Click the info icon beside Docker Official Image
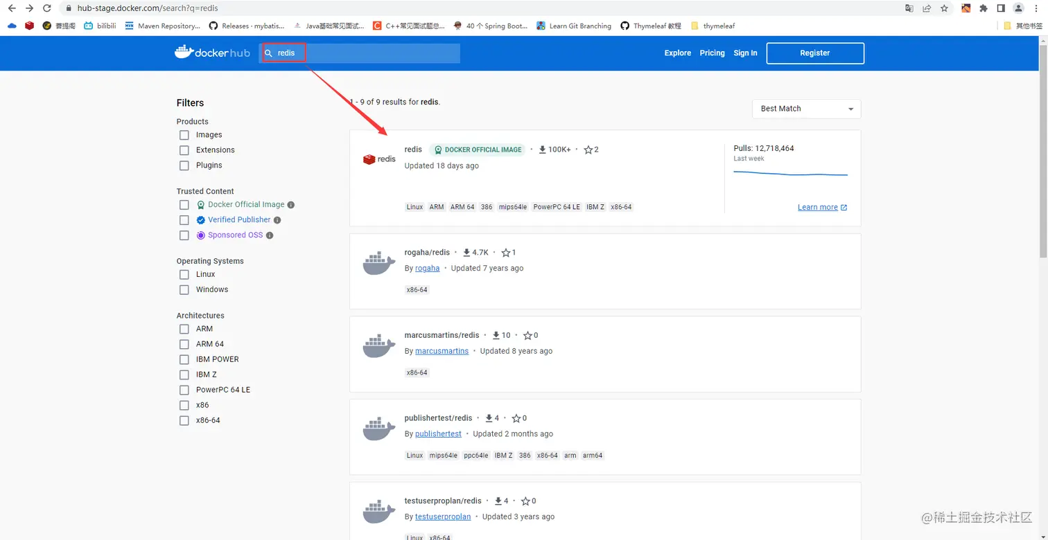This screenshot has width=1048, height=540. (291, 205)
